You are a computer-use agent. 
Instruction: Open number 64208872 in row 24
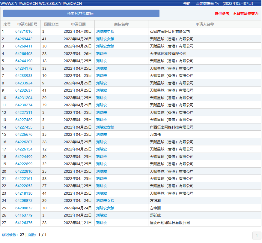(24, 201)
